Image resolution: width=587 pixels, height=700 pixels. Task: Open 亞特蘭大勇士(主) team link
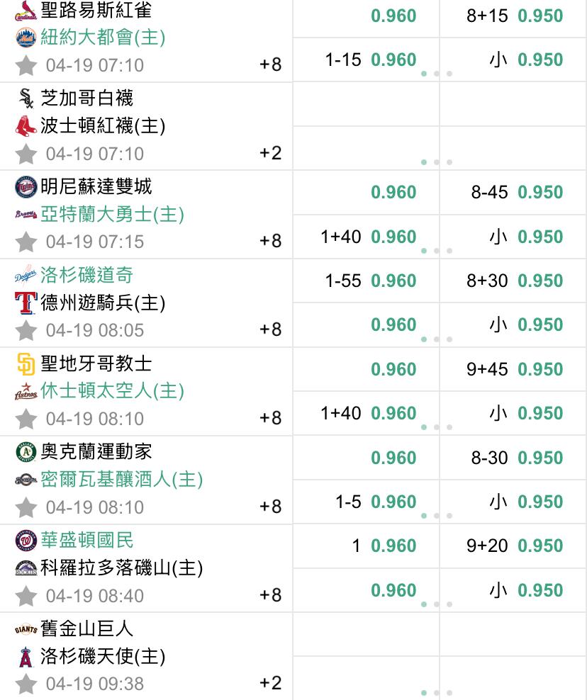pos(112,214)
